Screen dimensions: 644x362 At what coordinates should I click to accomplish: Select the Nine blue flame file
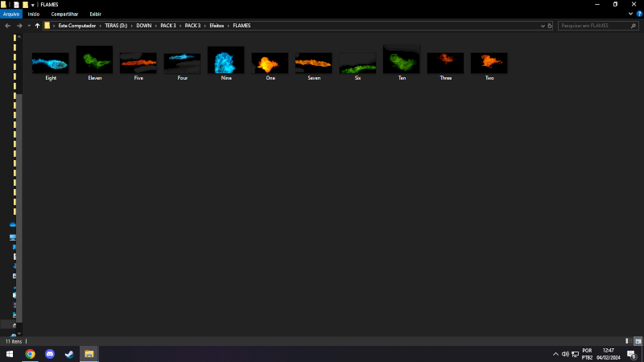(226, 64)
